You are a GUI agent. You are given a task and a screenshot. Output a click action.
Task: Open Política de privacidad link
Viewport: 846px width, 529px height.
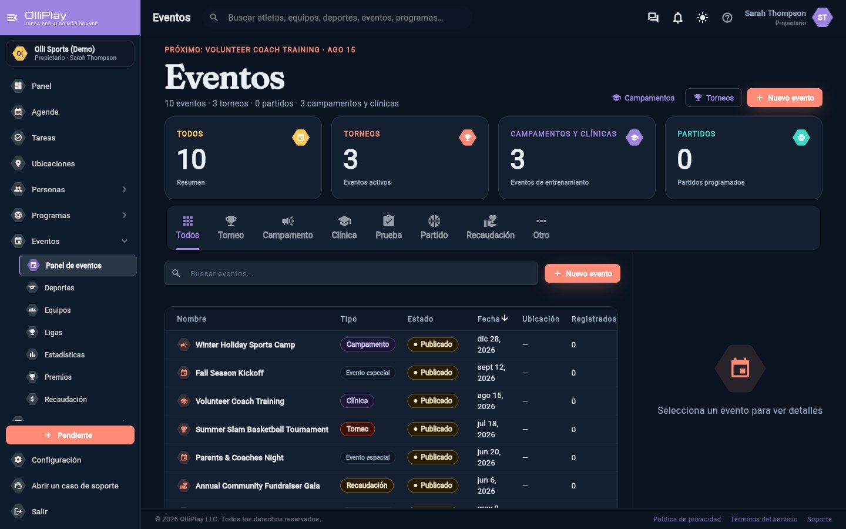[687, 519]
